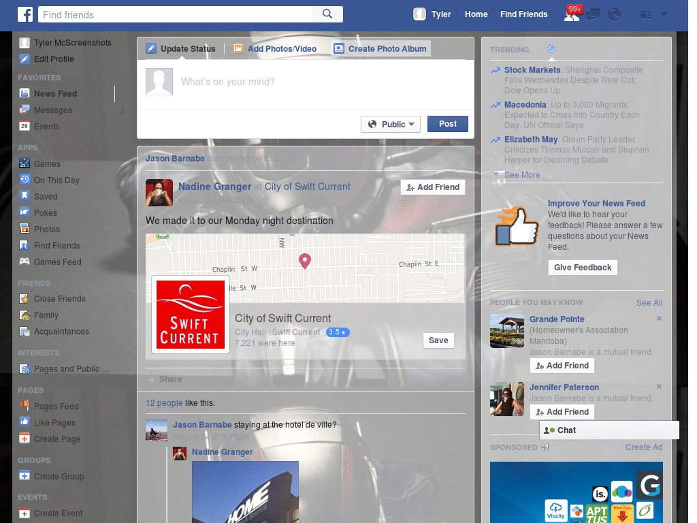697x523 pixels.
Task: Click the Pages Feed flag icon
Action: coord(25,406)
